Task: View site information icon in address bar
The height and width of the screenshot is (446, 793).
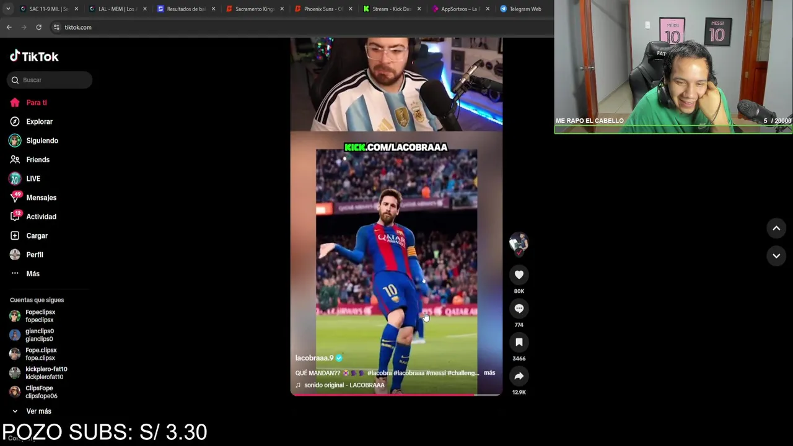Action: coord(56,27)
